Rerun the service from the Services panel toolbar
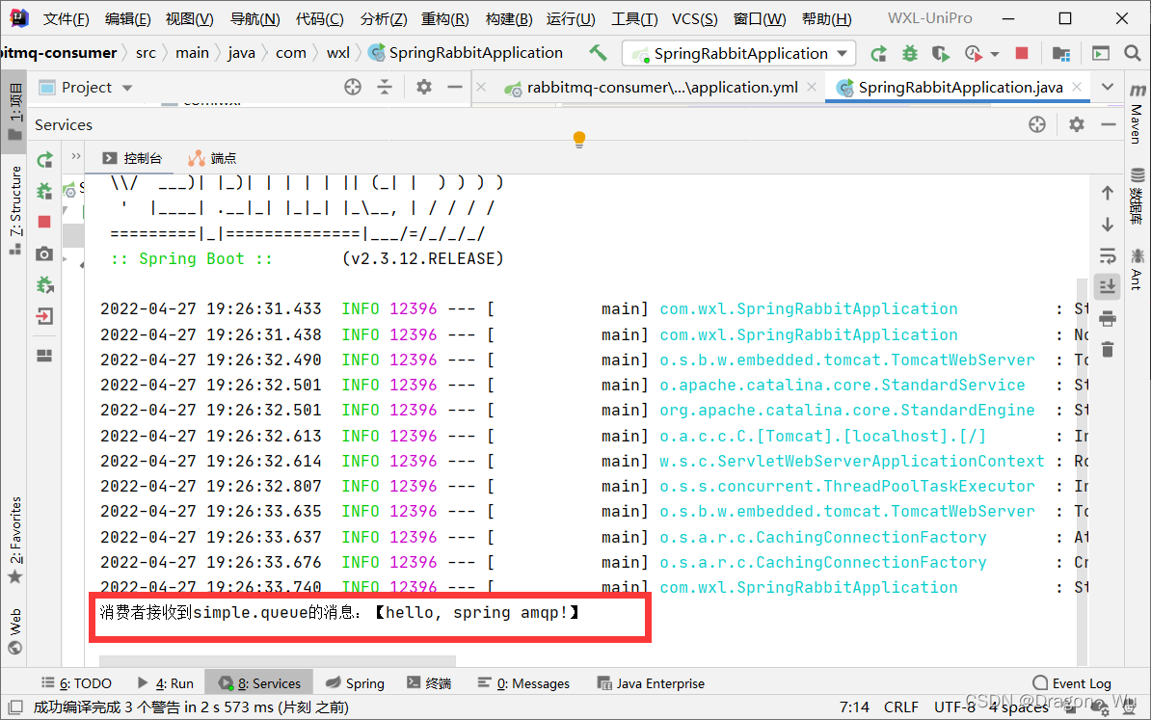Viewport: 1151px width, 720px height. tap(43, 158)
